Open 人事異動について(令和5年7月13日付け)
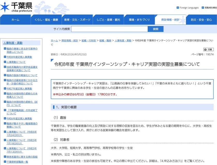Screen dimensions: 217x165 point(21,150)
